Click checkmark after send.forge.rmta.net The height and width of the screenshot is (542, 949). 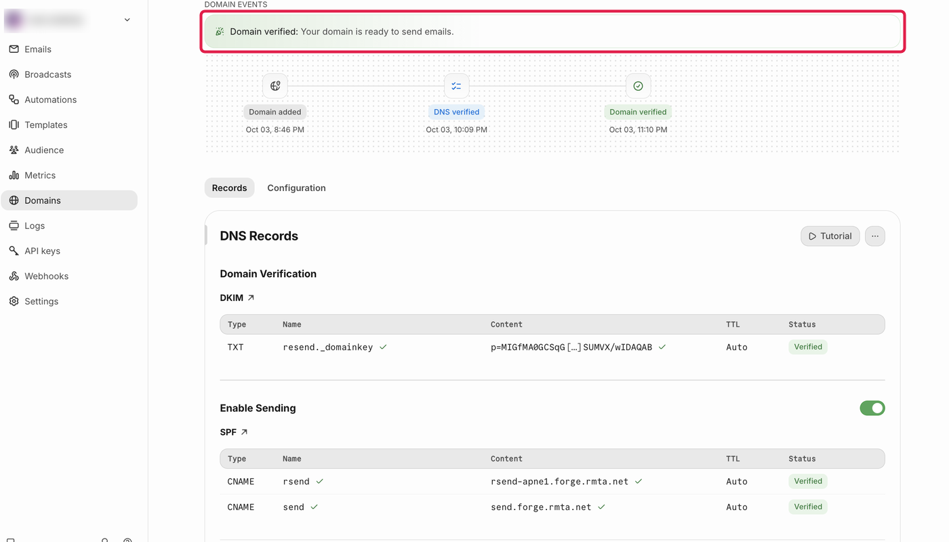[x=602, y=507]
